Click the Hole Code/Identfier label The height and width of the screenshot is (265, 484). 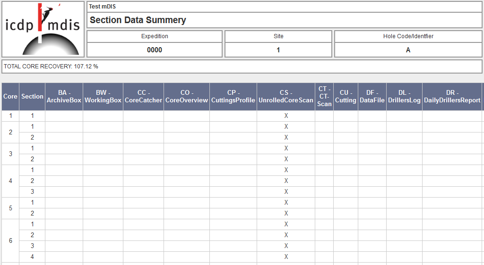[x=408, y=36]
